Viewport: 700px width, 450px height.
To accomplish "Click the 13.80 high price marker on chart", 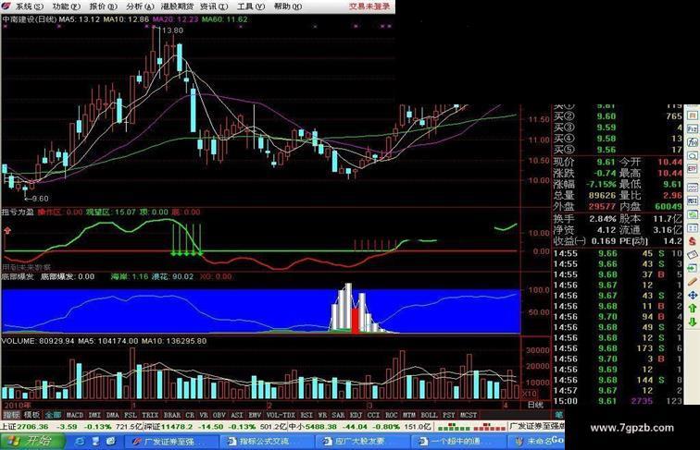I will [x=172, y=30].
